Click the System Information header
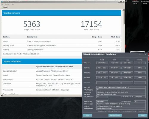Image resolution: width=149 pixels, height=119 pixels. (x=42, y=61)
